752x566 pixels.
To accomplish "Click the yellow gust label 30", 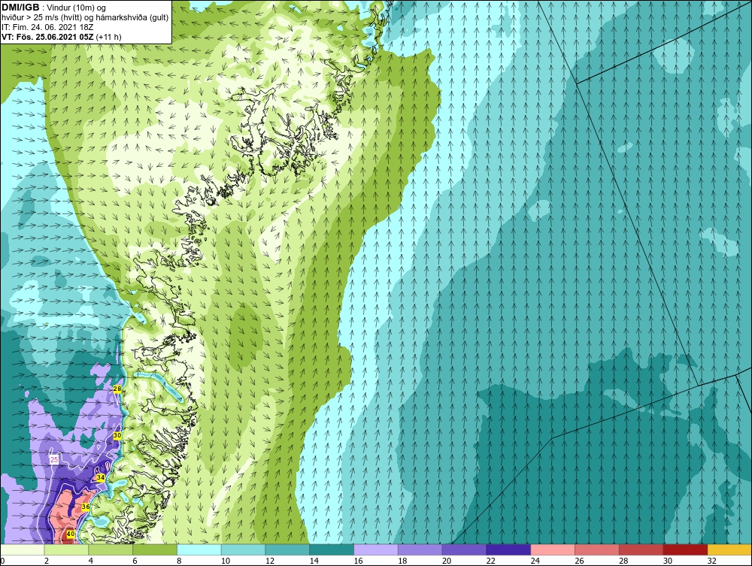I will [117, 436].
